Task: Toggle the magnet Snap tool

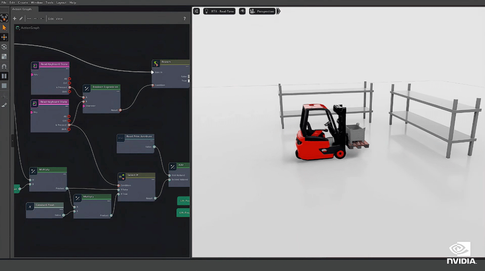Action: coord(4,66)
